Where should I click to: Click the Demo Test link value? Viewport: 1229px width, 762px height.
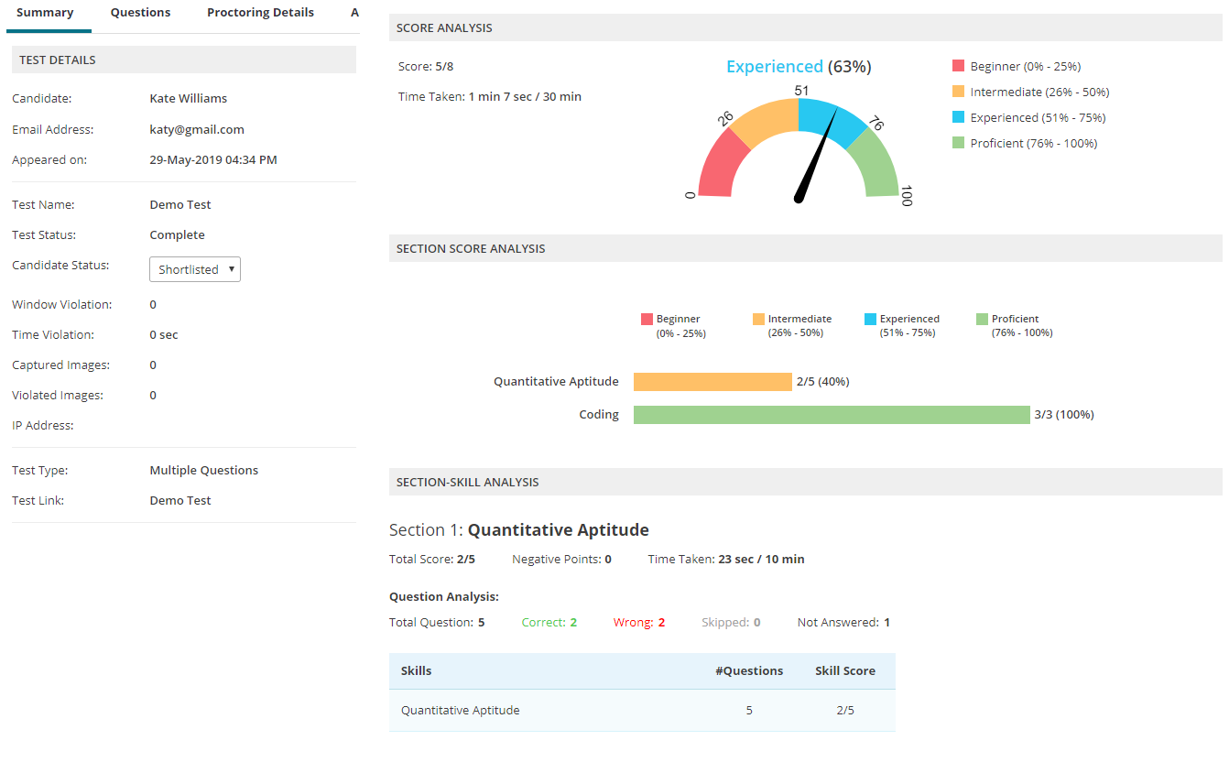[180, 501]
